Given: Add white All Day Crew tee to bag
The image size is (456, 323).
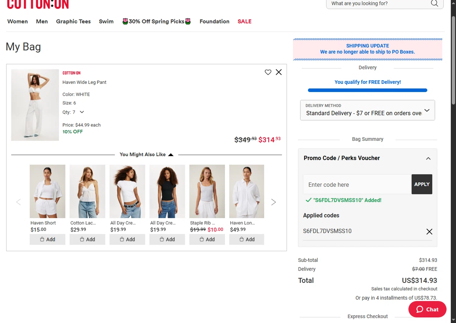Looking at the screenshot, I should [x=127, y=239].
